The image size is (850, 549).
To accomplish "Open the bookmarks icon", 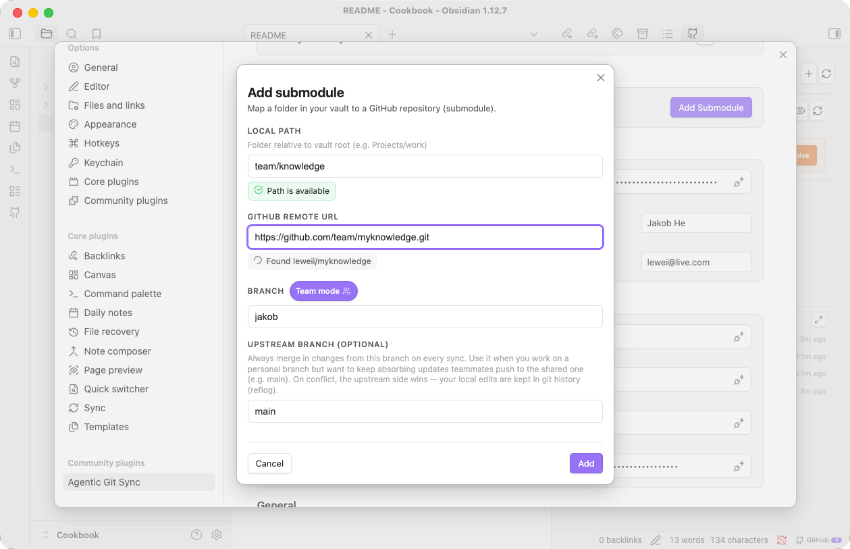I will [x=97, y=34].
